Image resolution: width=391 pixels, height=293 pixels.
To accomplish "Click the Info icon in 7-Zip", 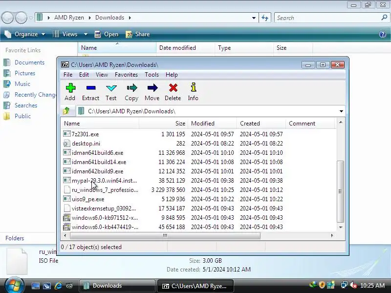I will tap(193, 87).
